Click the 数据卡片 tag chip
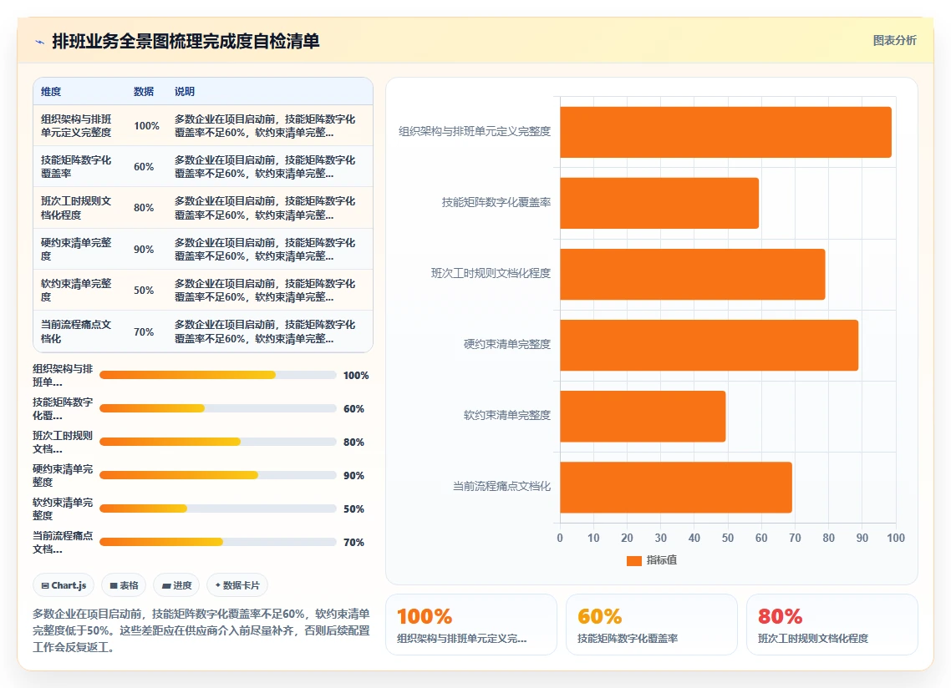Viewport: 951px width, 688px height. pos(237,585)
